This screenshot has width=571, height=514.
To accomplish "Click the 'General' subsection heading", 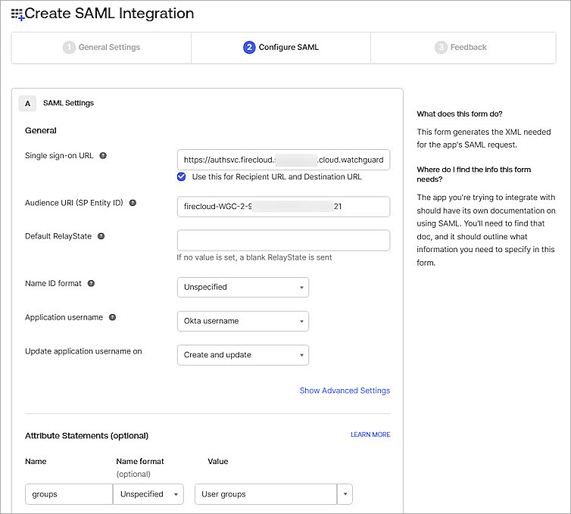I will pos(41,131).
